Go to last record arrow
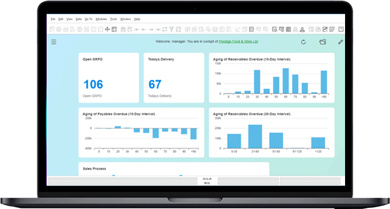 pyautogui.click(x=158, y=29)
